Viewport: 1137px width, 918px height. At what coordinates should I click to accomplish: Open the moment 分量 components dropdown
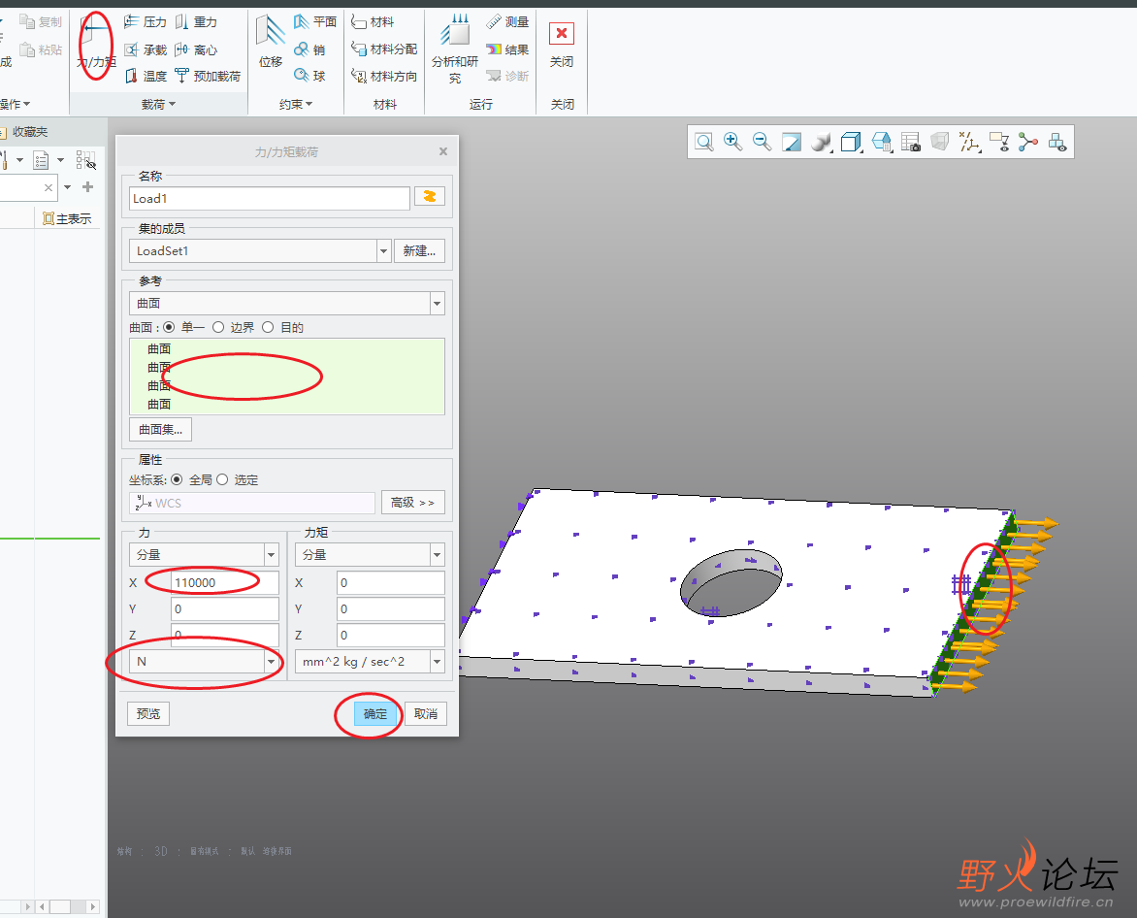click(x=437, y=555)
